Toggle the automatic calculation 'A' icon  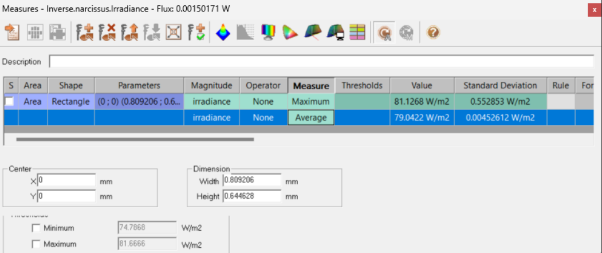(x=384, y=33)
